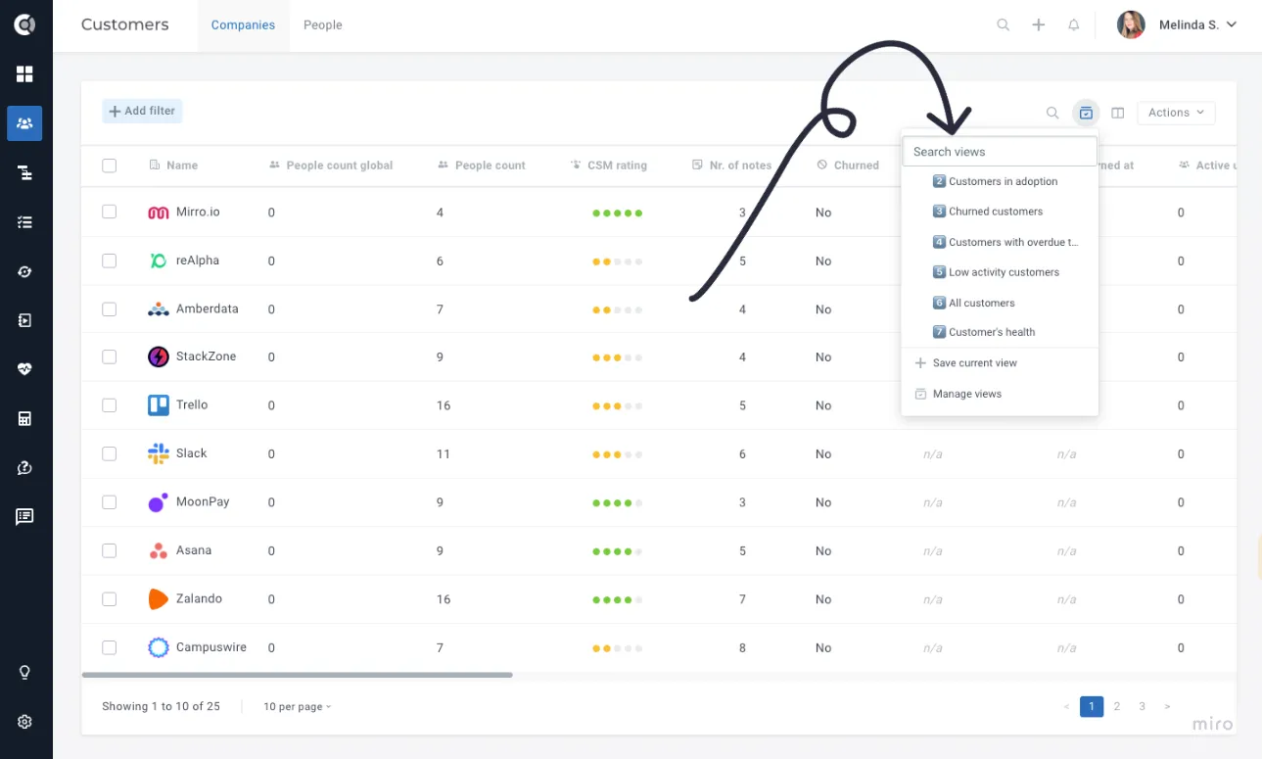
Task: Click the top bar search magnifier icon
Action: pyautogui.click(x=1004, y=25)
